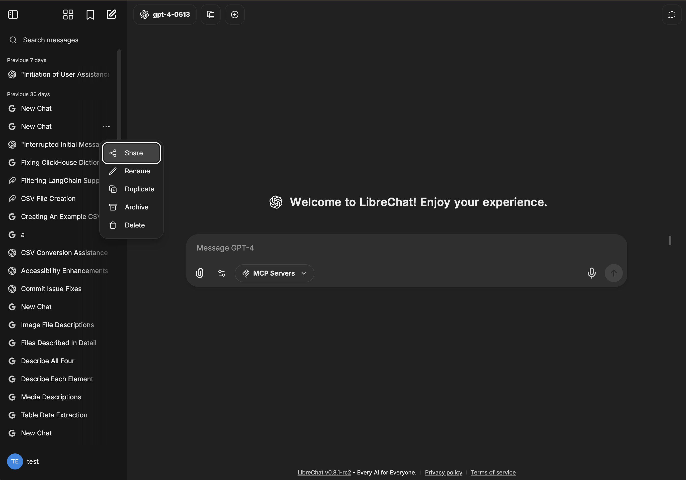Start a new chat with the pencil icon
686x480 pixels.
[111, 14]
